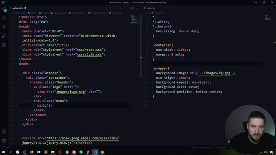Open Figma from the taskbar
This screenshot has height=155, width=276.
pos(88,152)
